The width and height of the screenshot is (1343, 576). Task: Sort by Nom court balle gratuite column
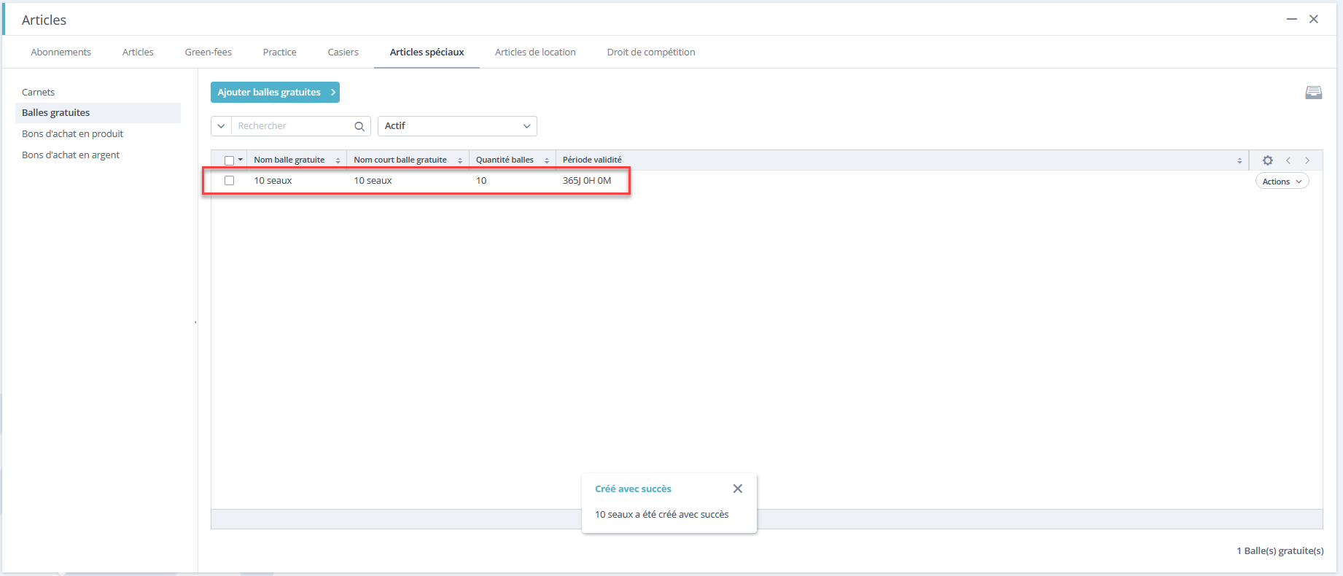pos(460,160)
